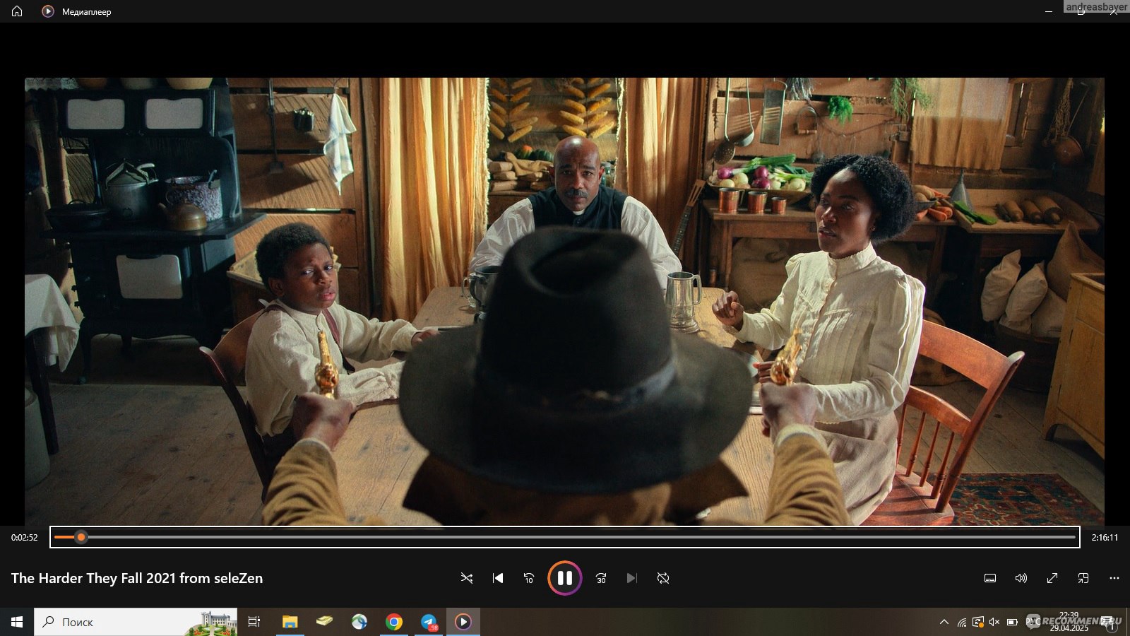Image resolution: width=1130 pixels, height=636 pixels.
Task: Skip back 10 seconds
Action: pyautogui.click(x=529, y=578)
